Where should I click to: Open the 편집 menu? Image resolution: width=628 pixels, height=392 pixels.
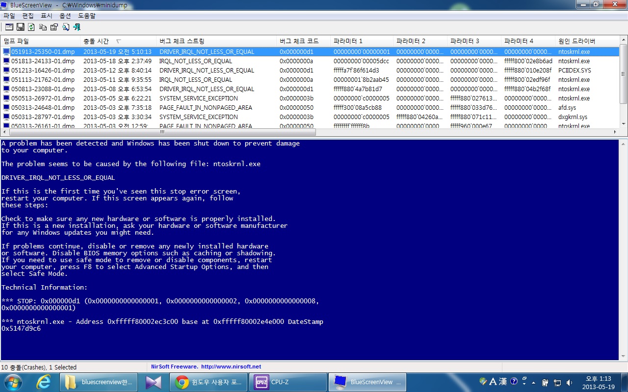[x=28, y=16]
